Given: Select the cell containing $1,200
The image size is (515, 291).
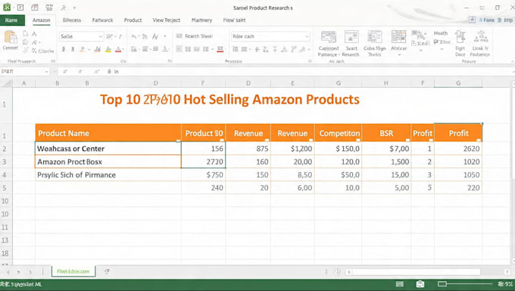Looking at the screenshot, I should pos(292,148).
